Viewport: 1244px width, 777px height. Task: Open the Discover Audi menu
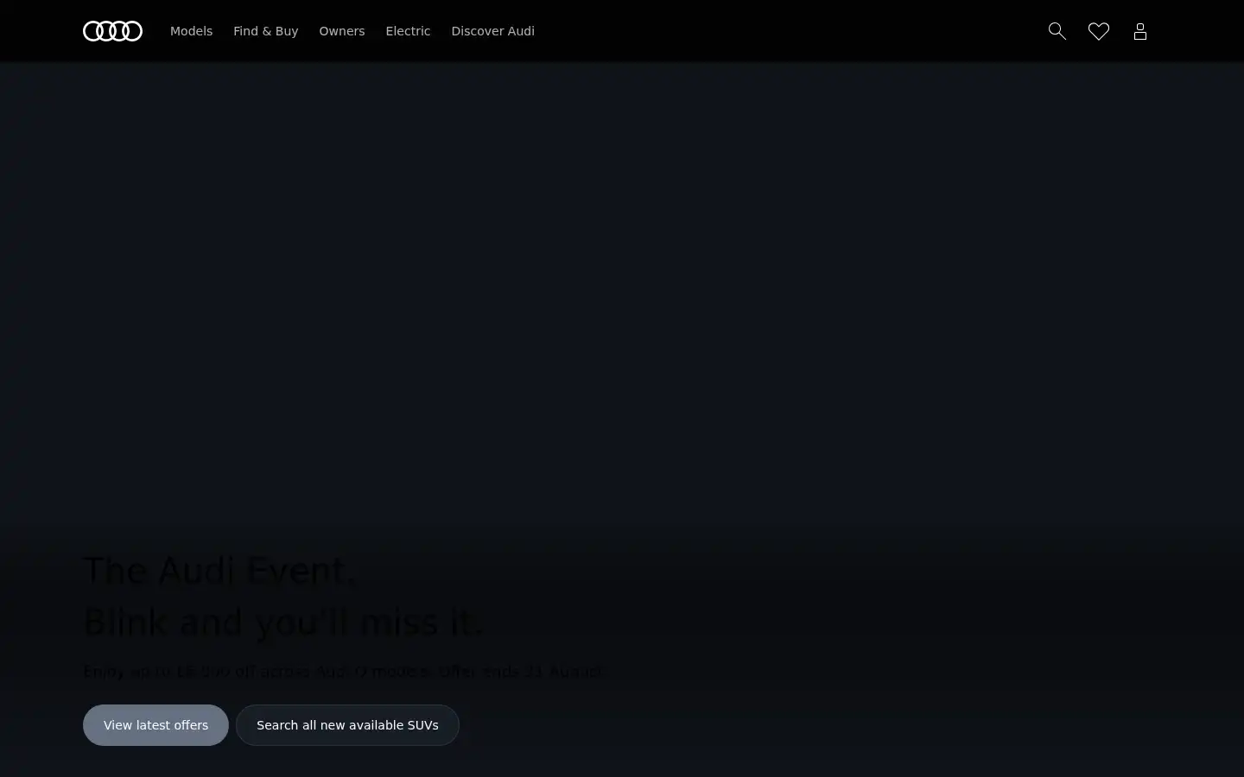pos(492,31)
